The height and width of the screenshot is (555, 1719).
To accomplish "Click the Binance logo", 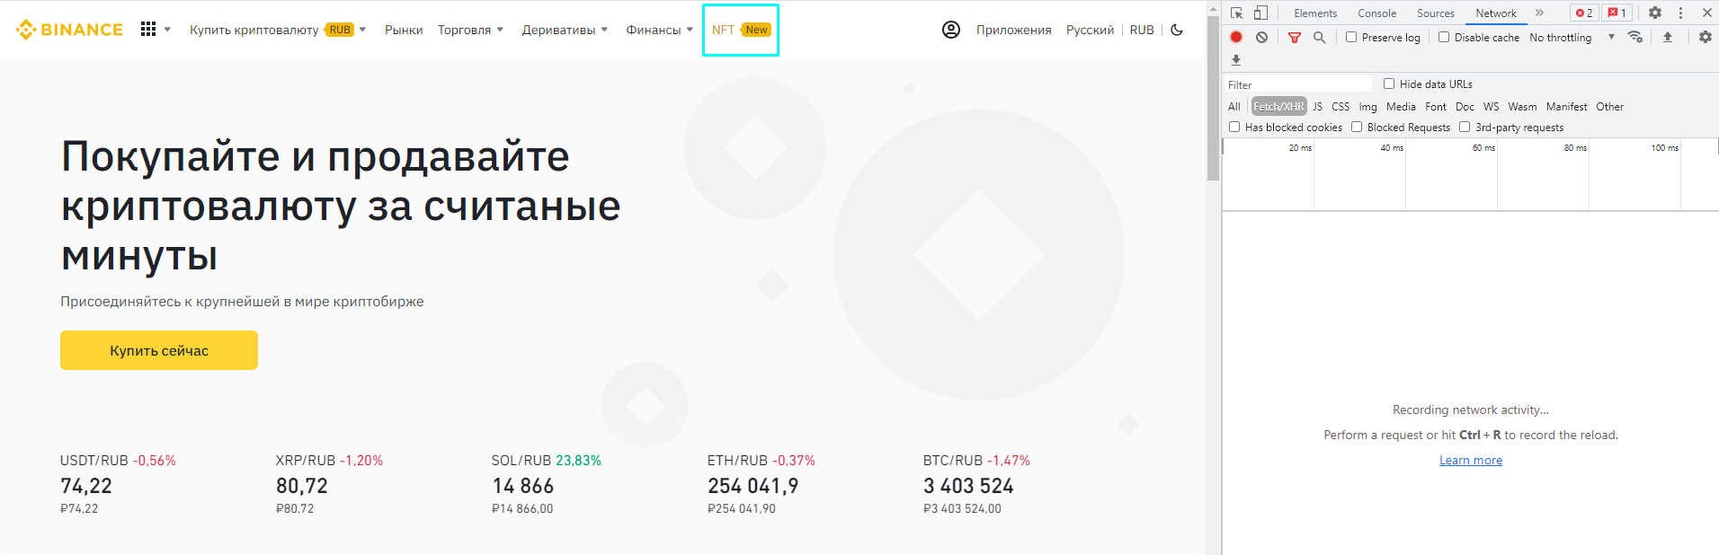I will [69, 30].
